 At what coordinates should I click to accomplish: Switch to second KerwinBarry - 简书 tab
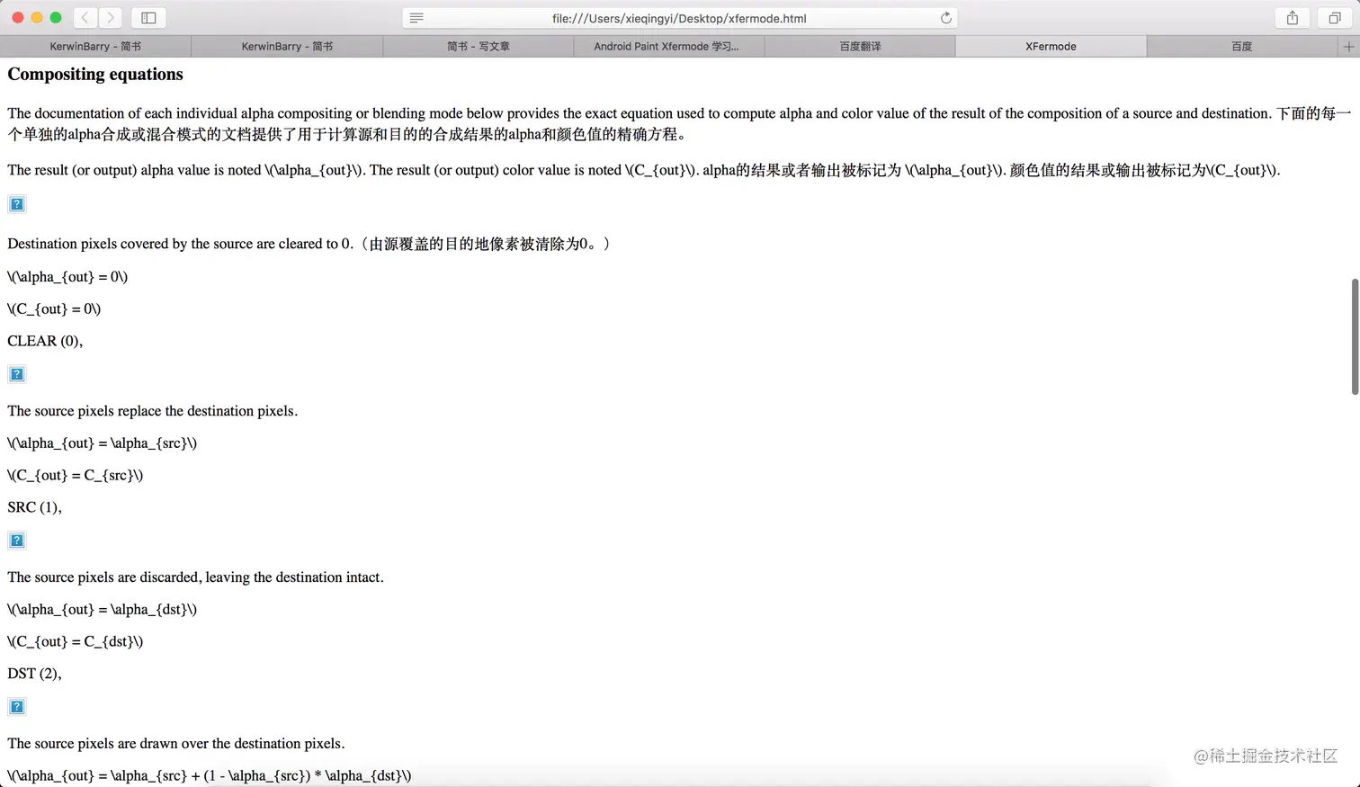(x=287, y=46)
